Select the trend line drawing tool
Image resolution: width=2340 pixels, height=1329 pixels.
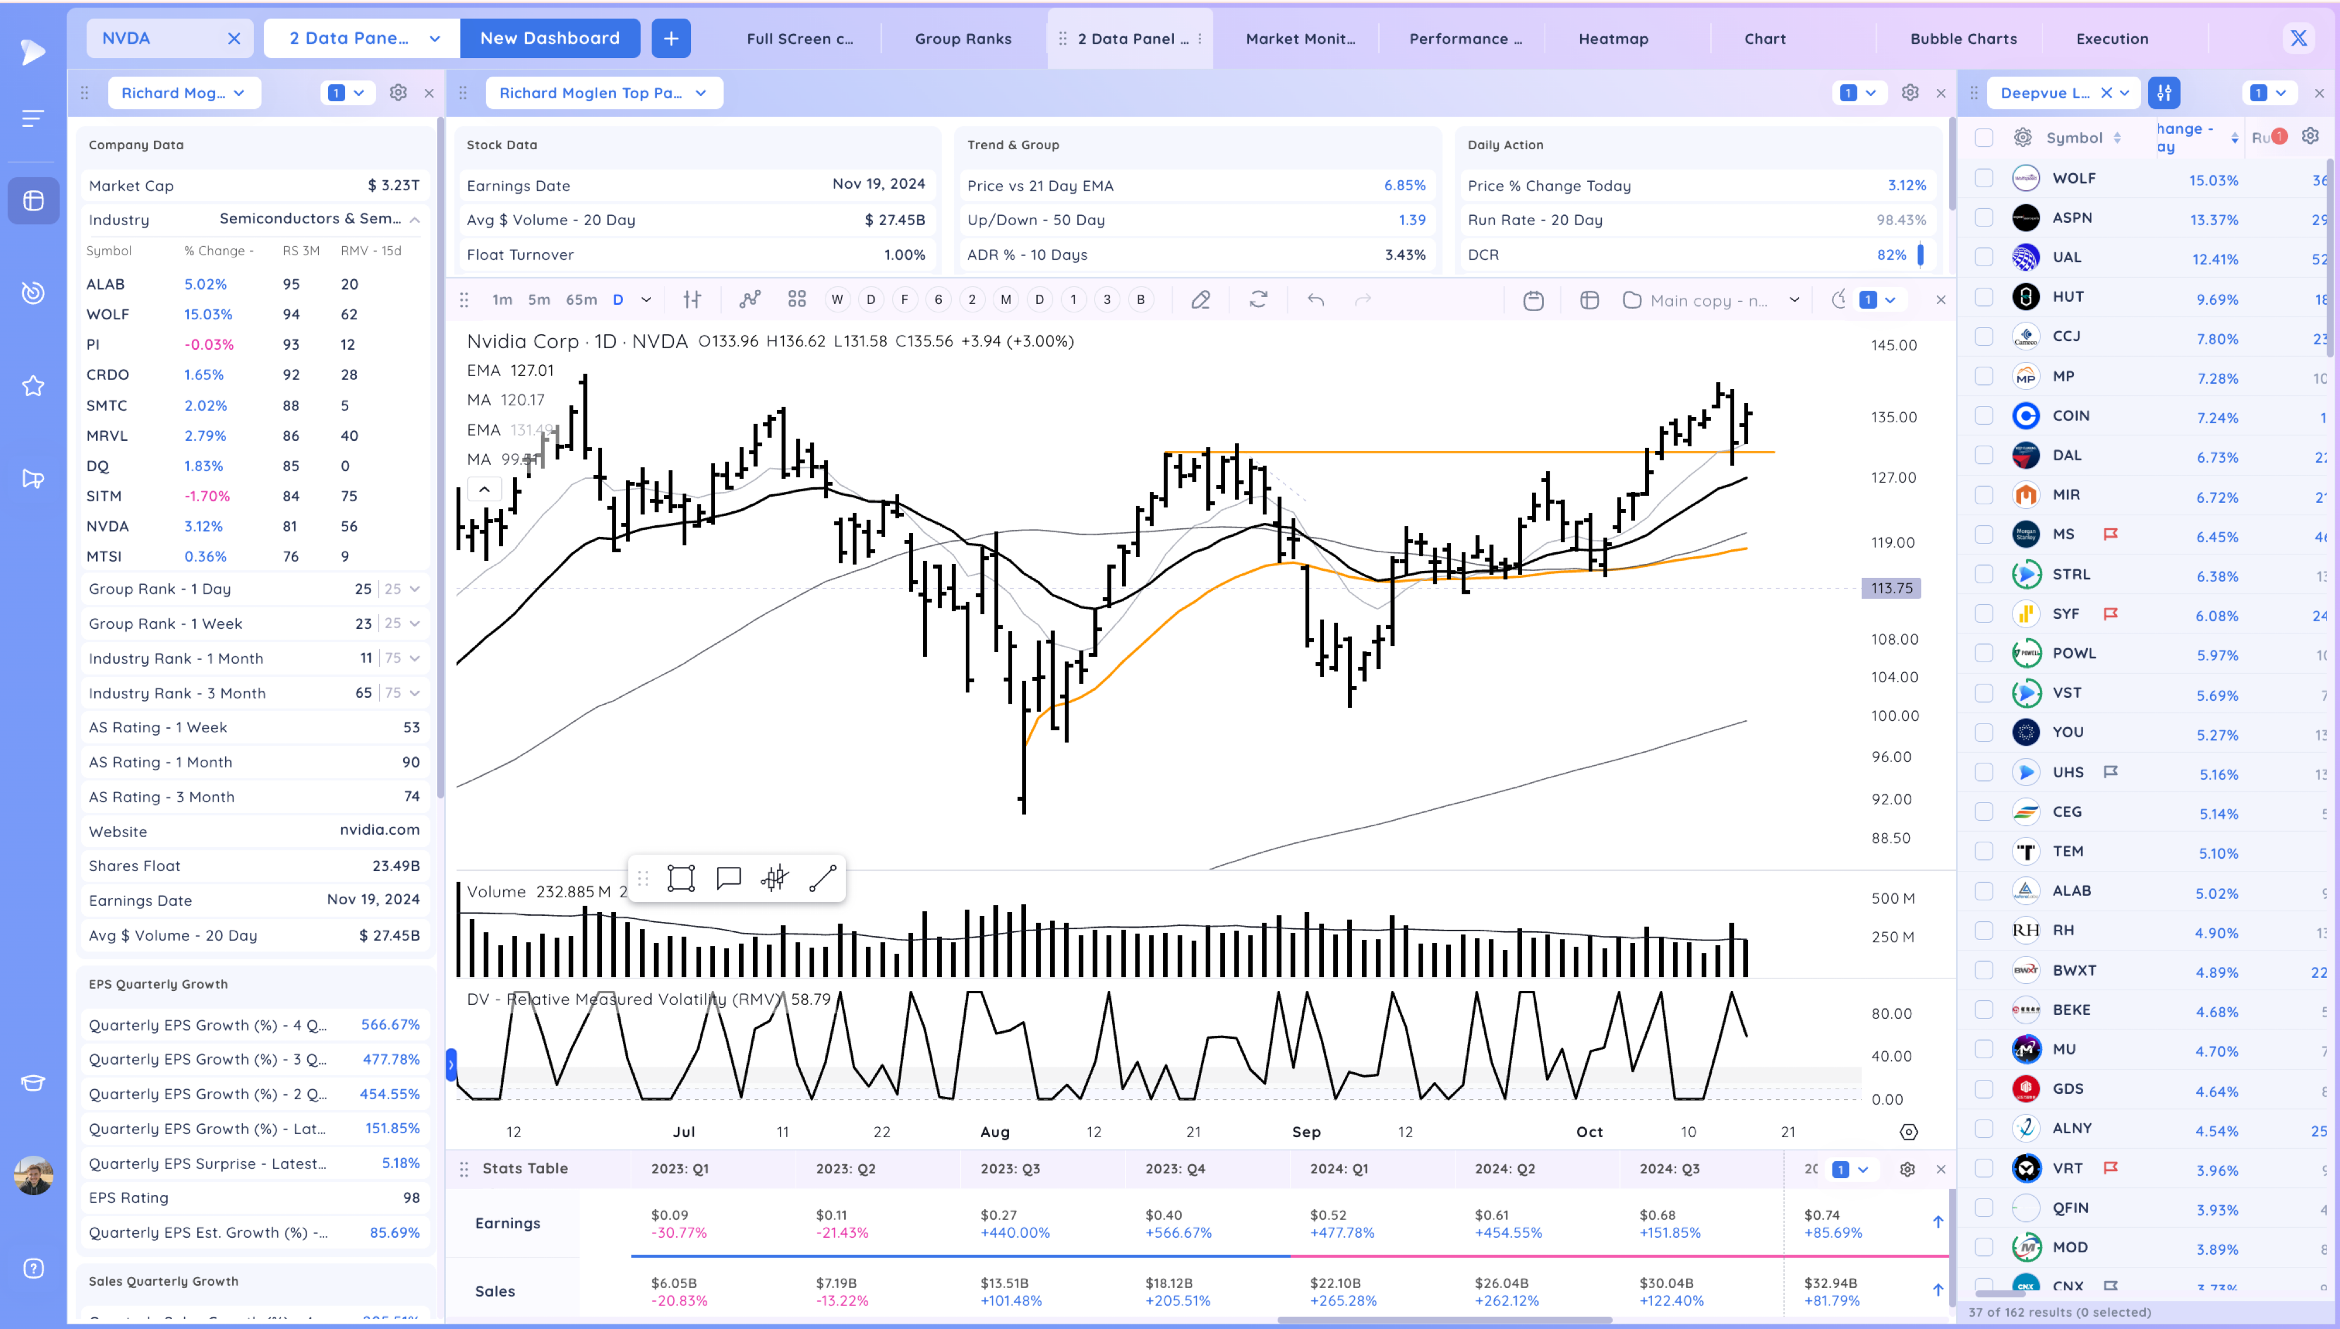(823, 878)
